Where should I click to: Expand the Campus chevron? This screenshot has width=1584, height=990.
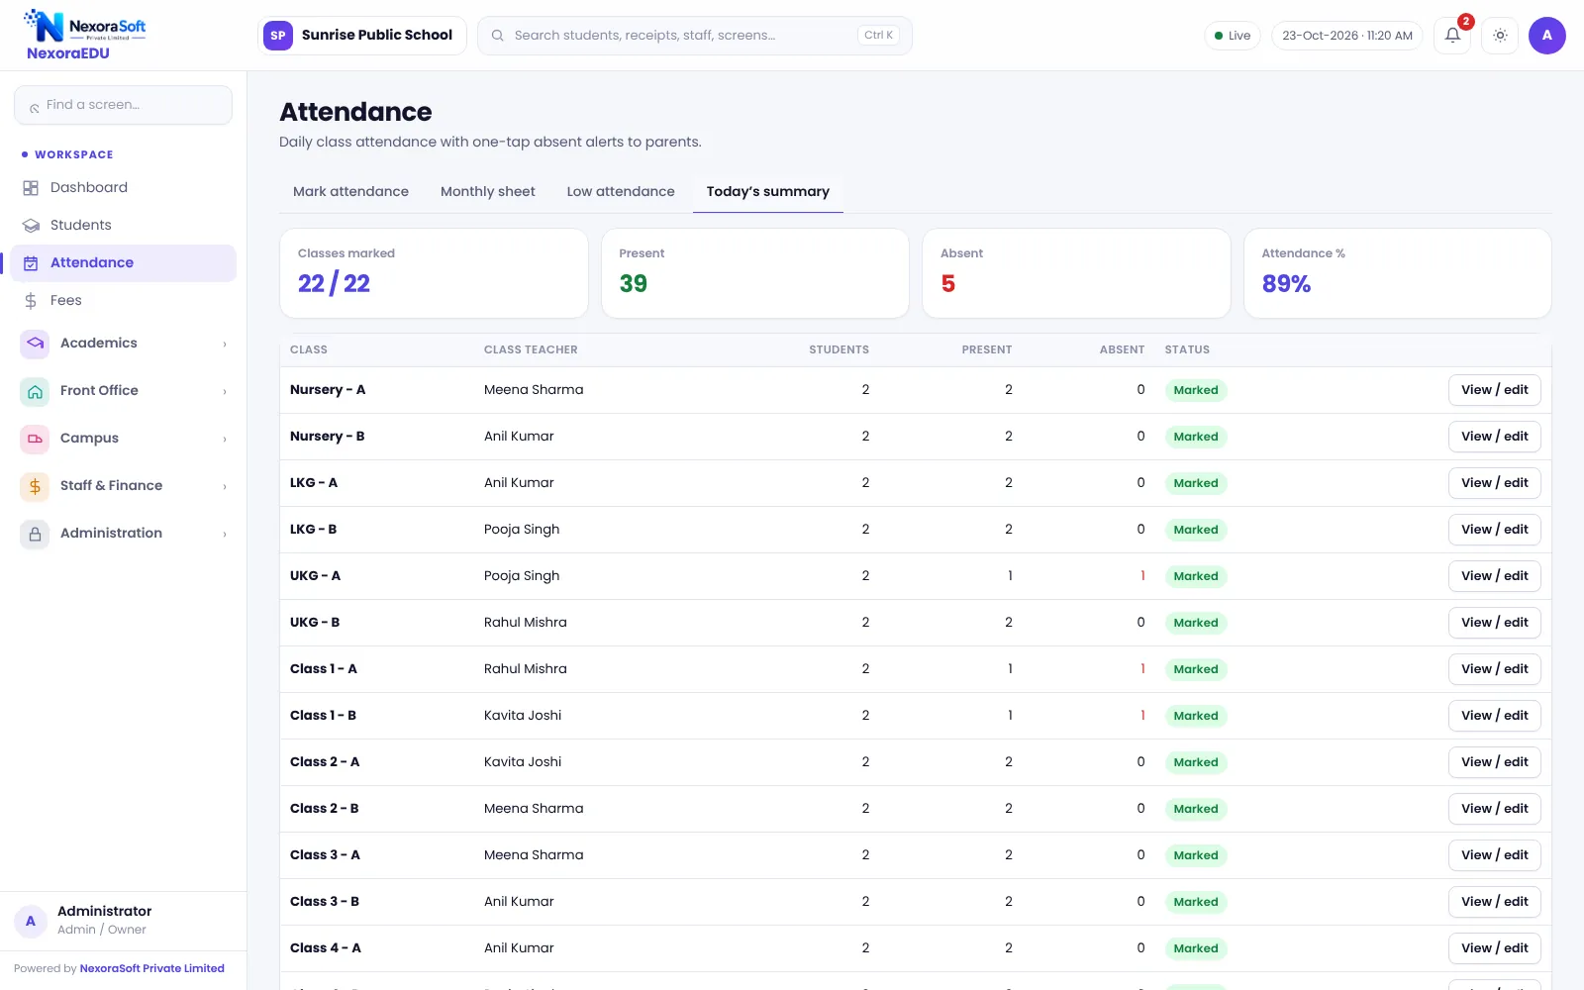[x=225, y=440]
